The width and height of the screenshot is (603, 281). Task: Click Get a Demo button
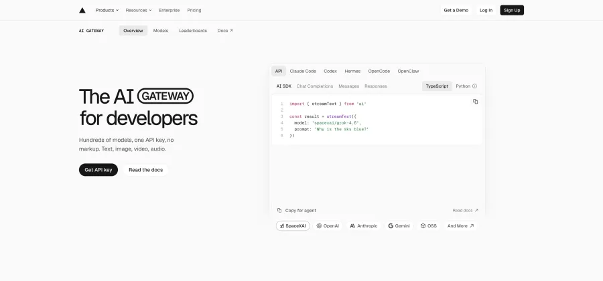(x=456, y=10)
